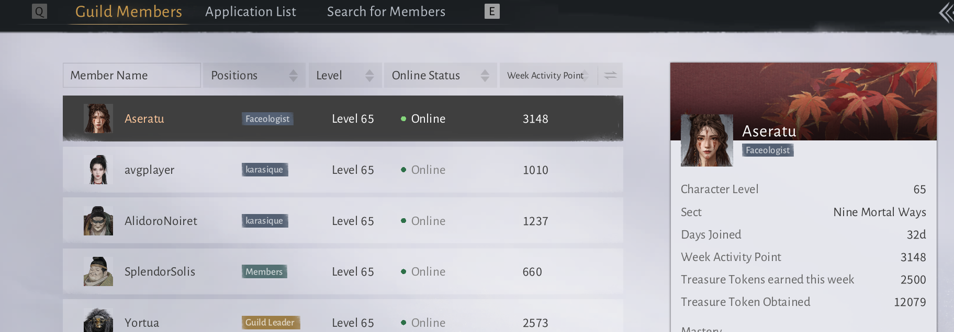Click the E key shortcut icon
The image size is (954, 332).
click(x=492, y=11)
